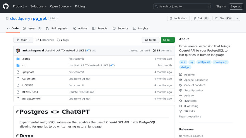The image size is (246, 138).
Task: Click the file icon next to .gitignore
Action: (18, 72)
